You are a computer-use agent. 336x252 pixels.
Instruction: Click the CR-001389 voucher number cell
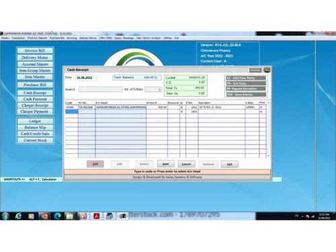87,108
